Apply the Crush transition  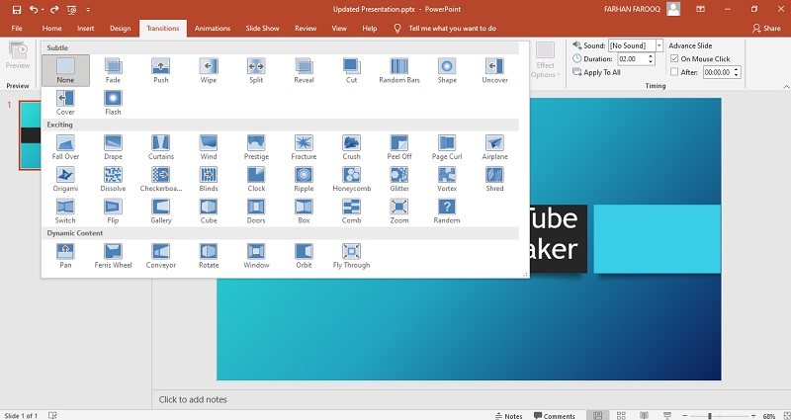[x=351, y=147]
